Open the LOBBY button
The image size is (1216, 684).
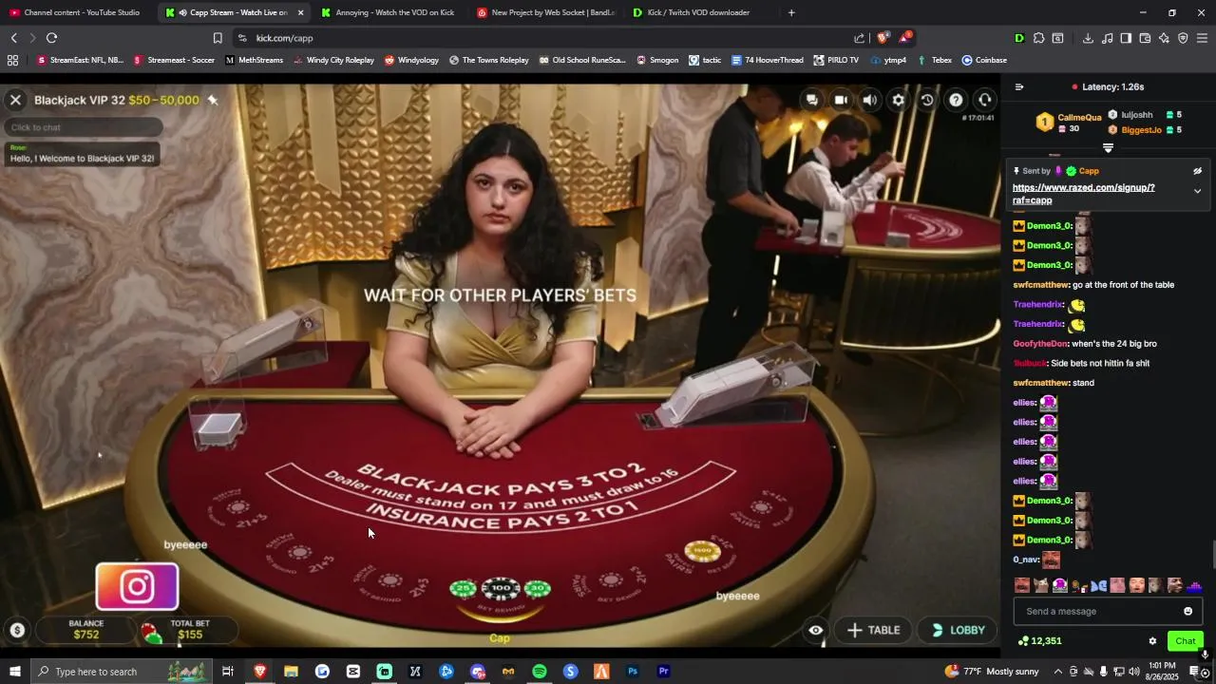coord(959,630)
